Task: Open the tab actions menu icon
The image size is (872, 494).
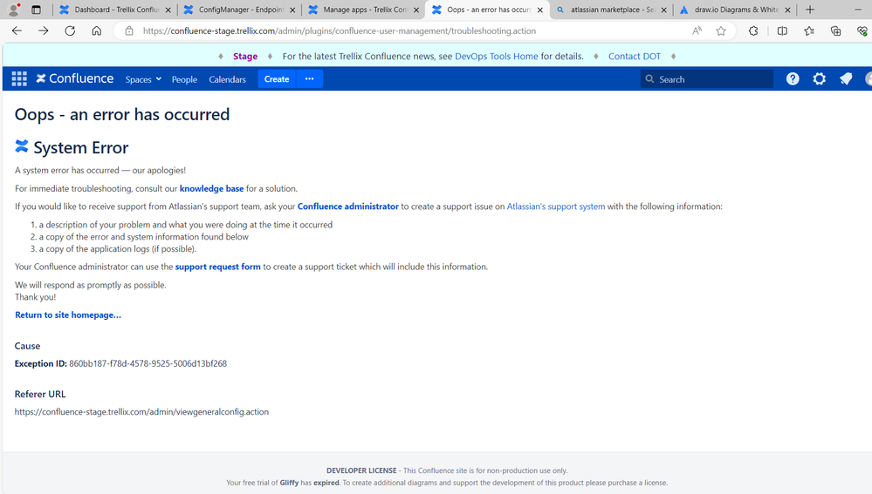Action: click(x=36, y=10)
